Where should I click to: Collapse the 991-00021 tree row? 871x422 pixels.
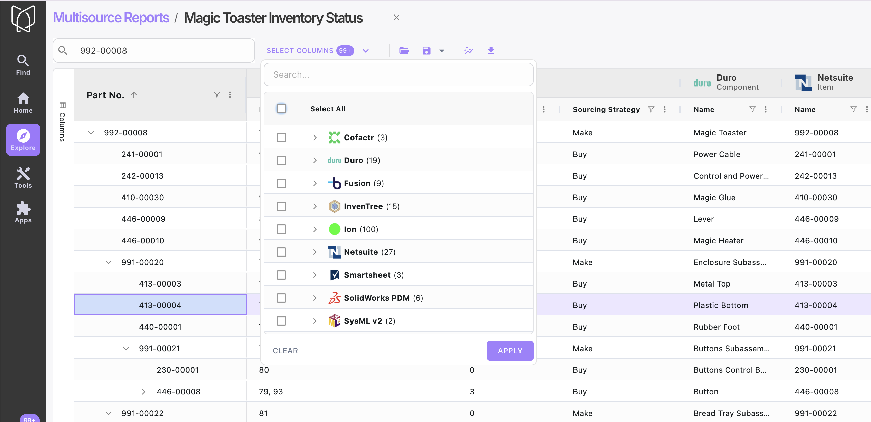tap(126, 348)
